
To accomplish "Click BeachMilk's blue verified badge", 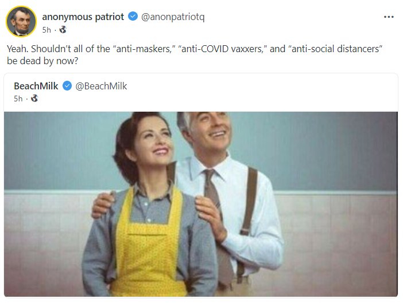I will 67,86.
